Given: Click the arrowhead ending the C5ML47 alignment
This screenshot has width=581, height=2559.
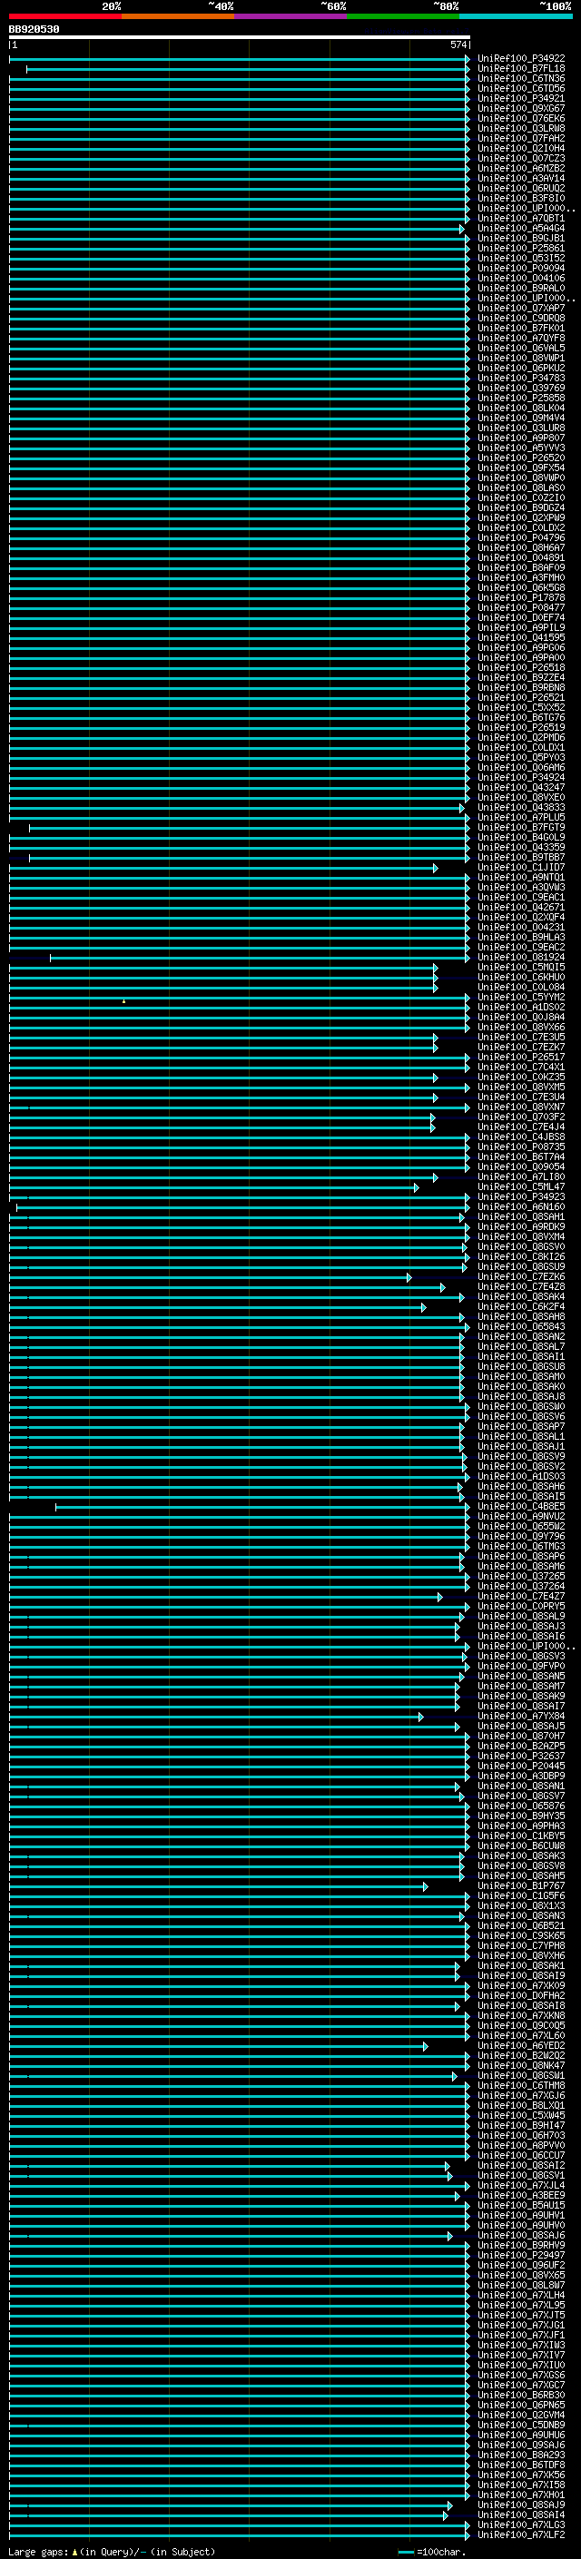Looking at the screenshot, I should [x=416, y=1187].
